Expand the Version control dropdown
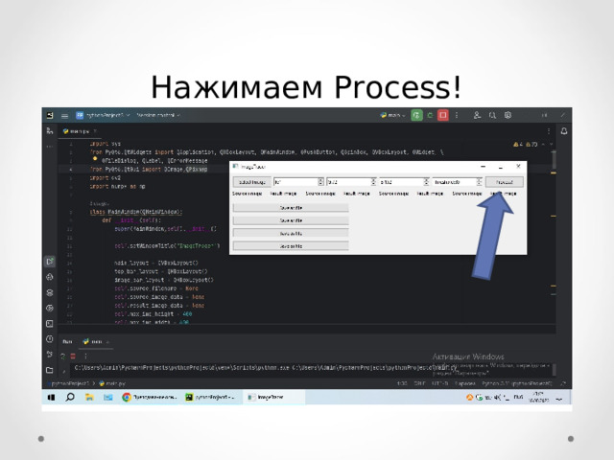614x460 pixels. click(x=158, y=115)
